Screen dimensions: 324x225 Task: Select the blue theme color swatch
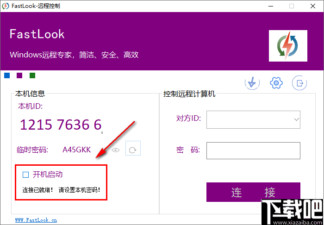[7, 75]
